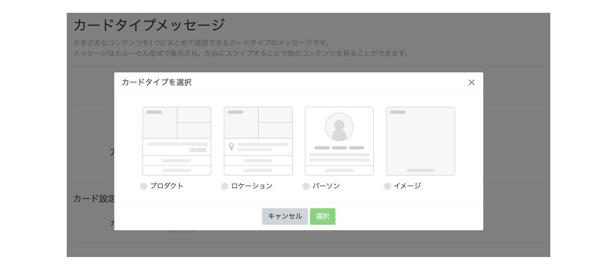616x276 pixels.
Task: Click the ロケーション label text
Action: 252,186
